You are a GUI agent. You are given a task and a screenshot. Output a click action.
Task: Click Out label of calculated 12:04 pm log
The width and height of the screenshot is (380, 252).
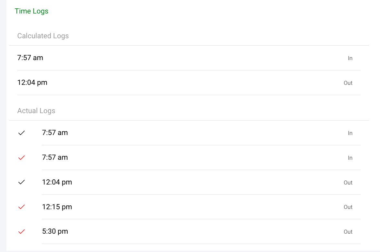(348, 83)
